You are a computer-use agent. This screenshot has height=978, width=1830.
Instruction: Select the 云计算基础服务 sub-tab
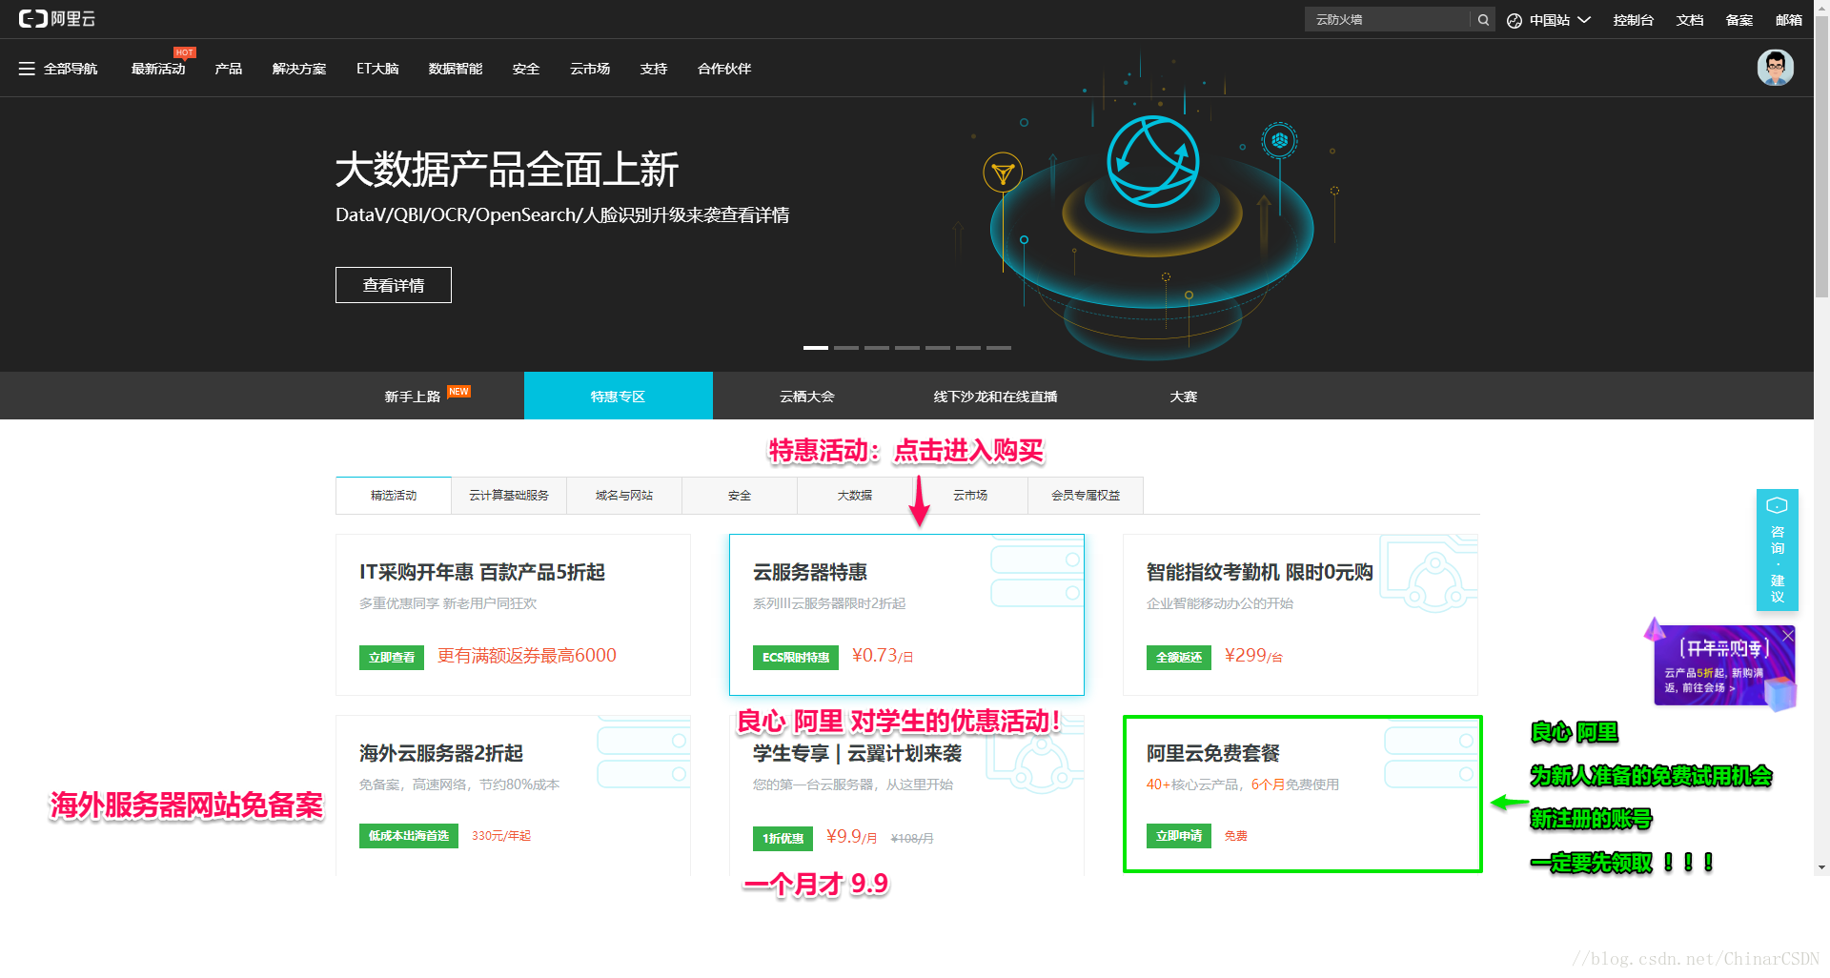click(x=509, y=496)
